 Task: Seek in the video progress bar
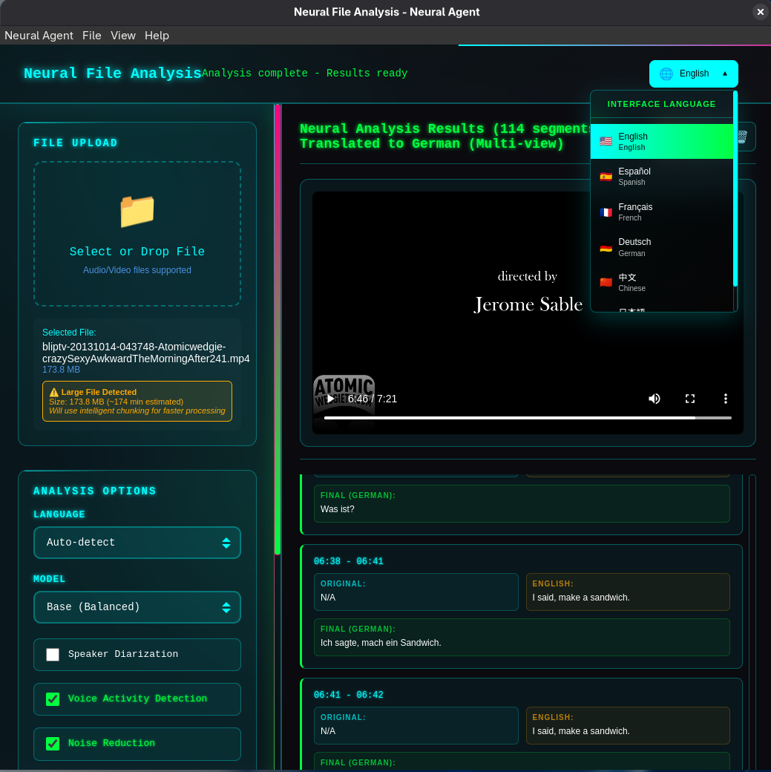528,417
